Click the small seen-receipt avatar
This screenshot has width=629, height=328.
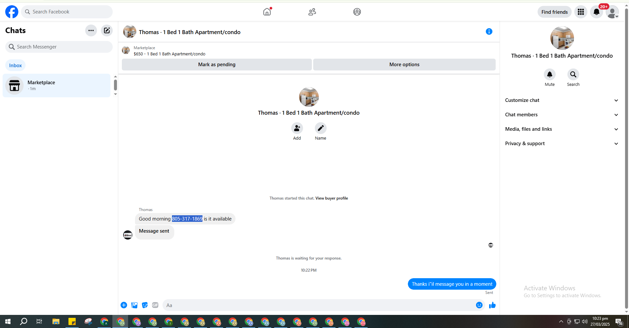click(x=491, y=245)
